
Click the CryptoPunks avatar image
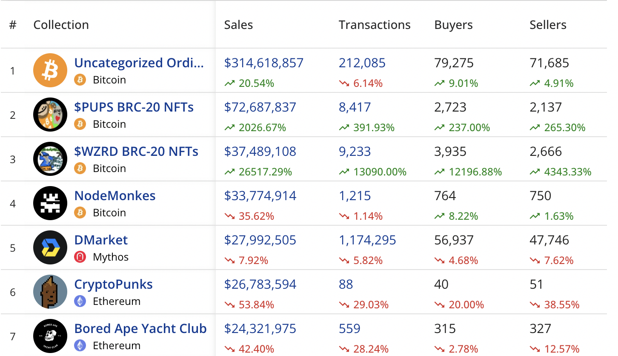click(x=50, y=292)
